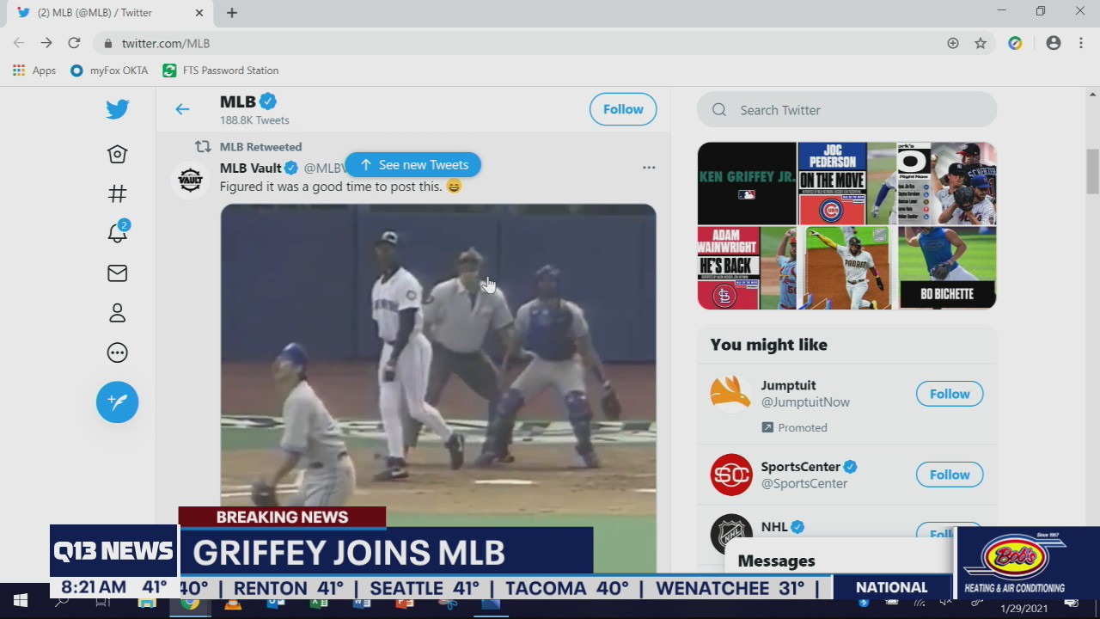Open the tweet options caret on MLB Vault tweet
This screenshot has height=619, width=1100.
(649, 167)
